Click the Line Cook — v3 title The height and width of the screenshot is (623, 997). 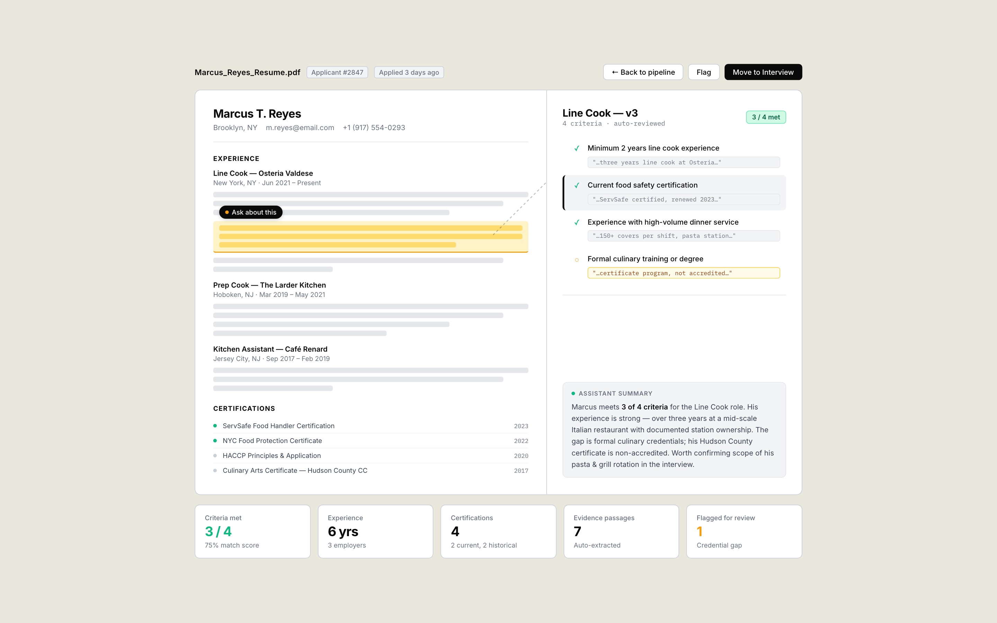[600, 113]
